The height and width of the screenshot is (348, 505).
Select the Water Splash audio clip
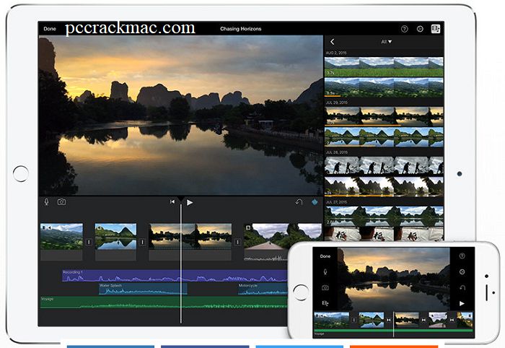pos(143,288)
